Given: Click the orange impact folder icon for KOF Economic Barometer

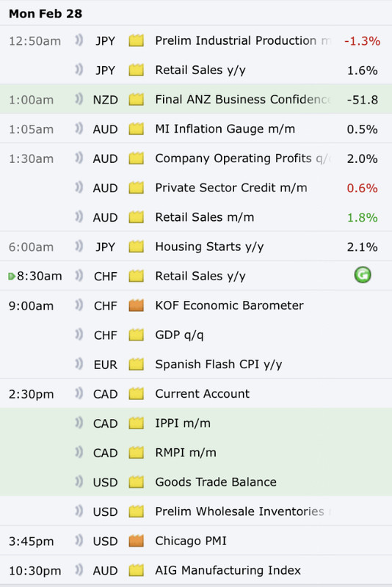Looking at the screenshot, I should coord(137,305).
